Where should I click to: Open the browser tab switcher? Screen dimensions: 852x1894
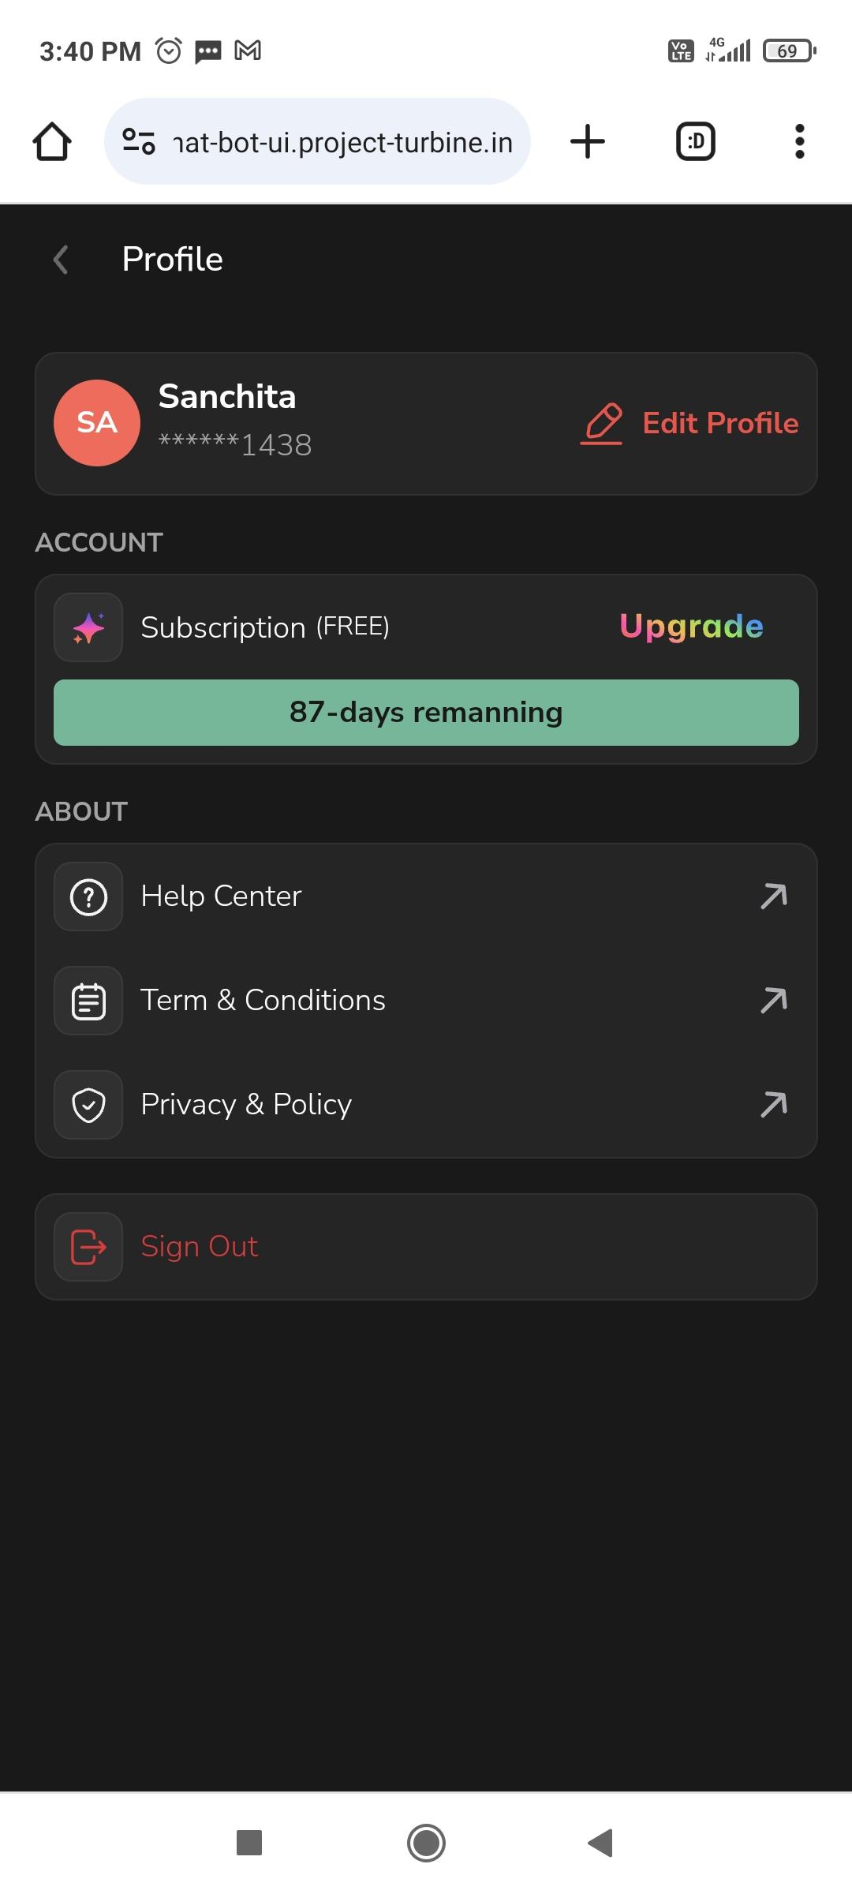coord(696,142)
